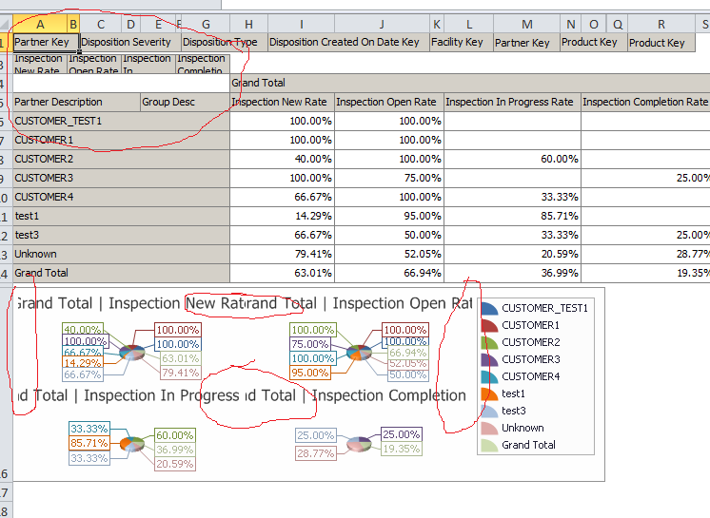This screenshot has width=710, height=518.
Task: Select column header H
Action: 248,24
